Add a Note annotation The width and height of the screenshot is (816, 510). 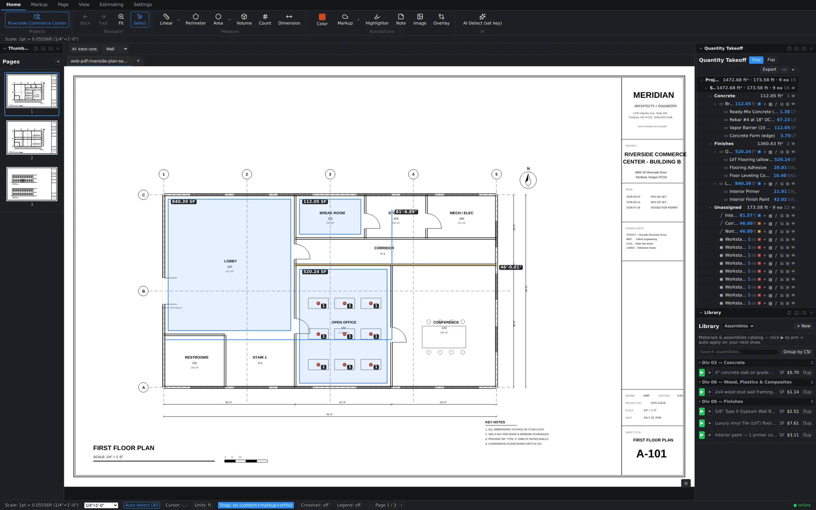point(401,19)
